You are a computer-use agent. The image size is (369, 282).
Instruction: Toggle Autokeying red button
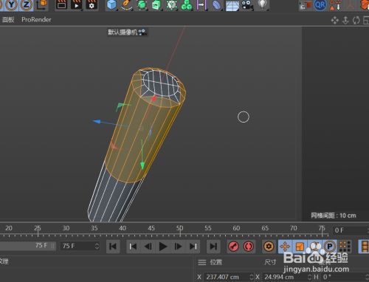249,247
